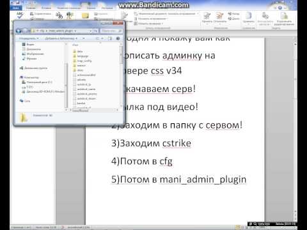The width and height of the screenshot is (307, 230).
Task: Click the line '3)Заходим cstrike' in document
Action: (151, 143)
